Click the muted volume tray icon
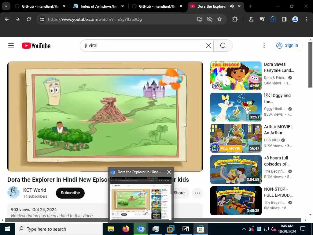 click(273, 229)
